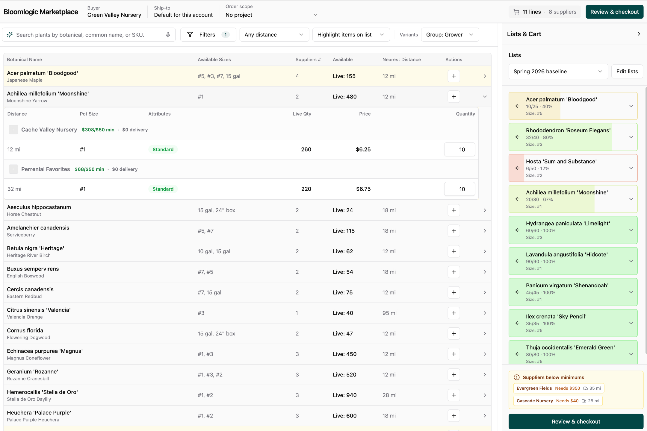Open the Any distance dropdown
The height and width of the screenshot is (431, 647).
click(274, 34)
